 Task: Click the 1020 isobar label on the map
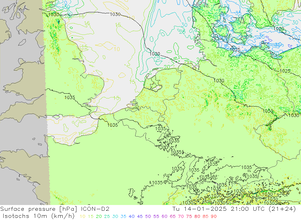pyautogui.click(x=279, y=29)
